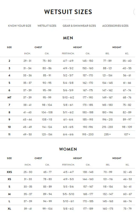The width and height of the screenshot is (137, 220).
Task: Select the Women size S row label
Action: click(x=9, y=187)
